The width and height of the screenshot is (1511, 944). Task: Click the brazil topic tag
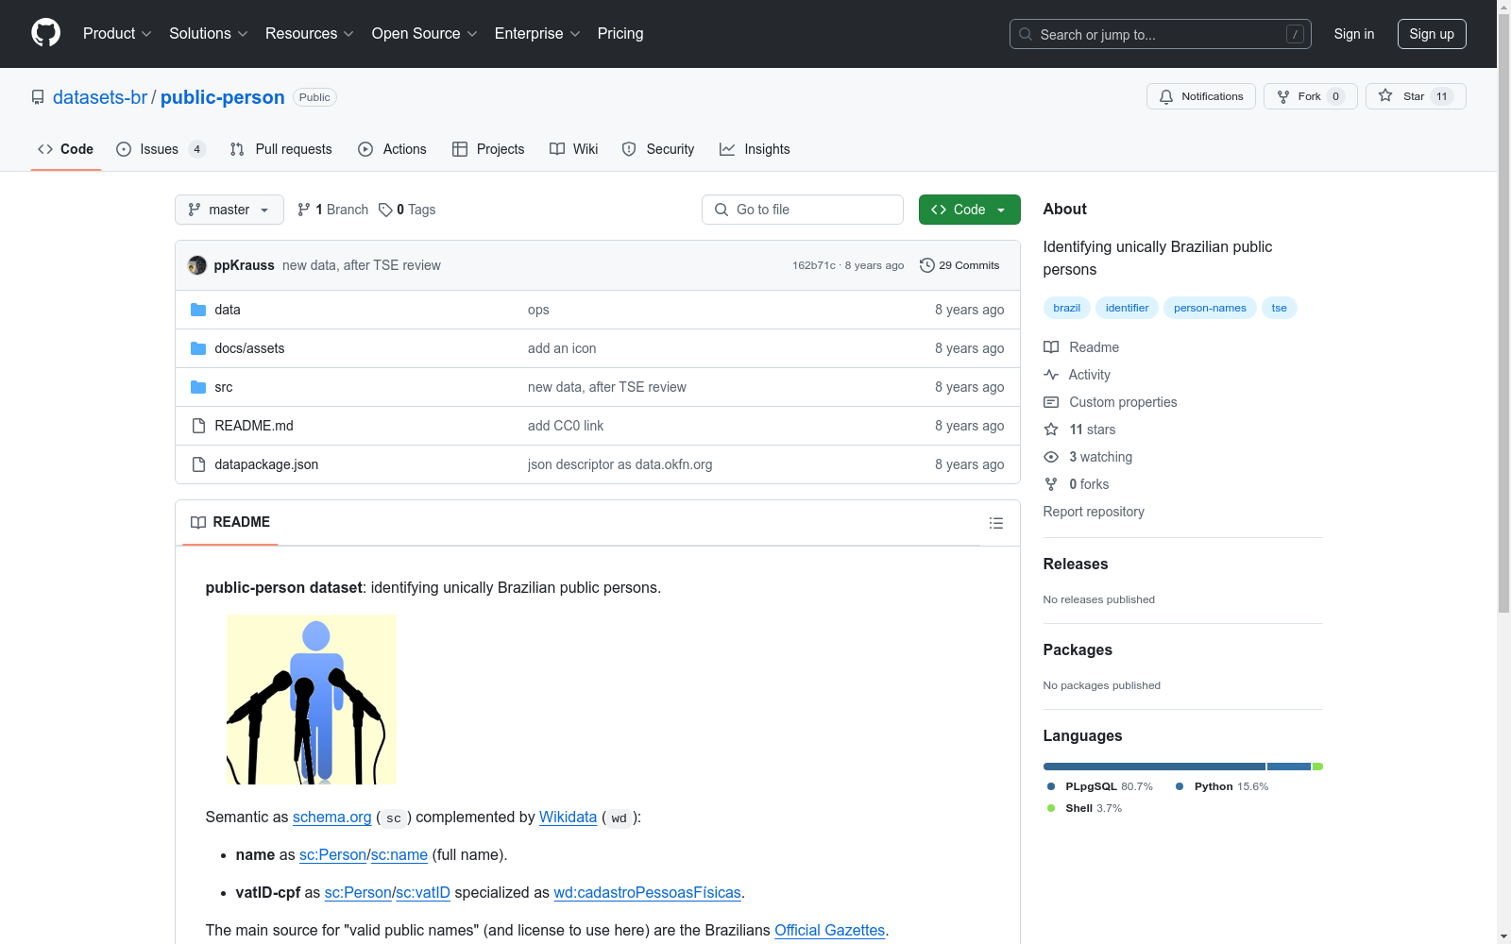(1067, 308)
